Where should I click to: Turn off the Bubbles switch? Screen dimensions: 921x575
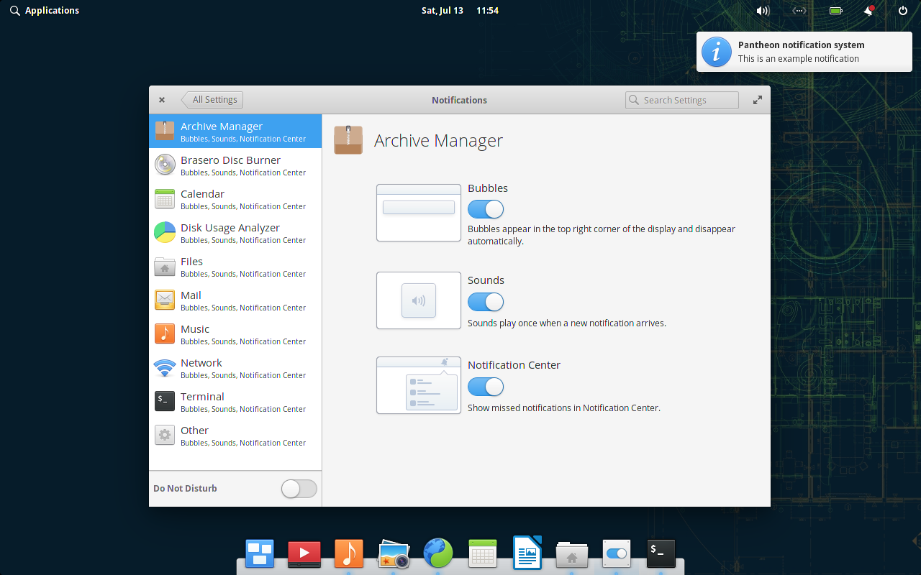tap(486, 209)
